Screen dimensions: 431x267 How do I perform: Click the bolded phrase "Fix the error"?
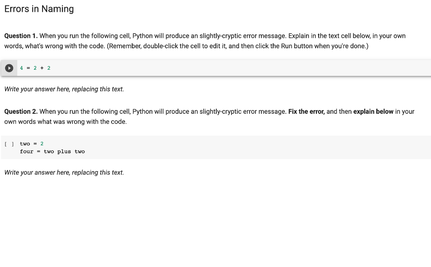(x=306, y=112)
